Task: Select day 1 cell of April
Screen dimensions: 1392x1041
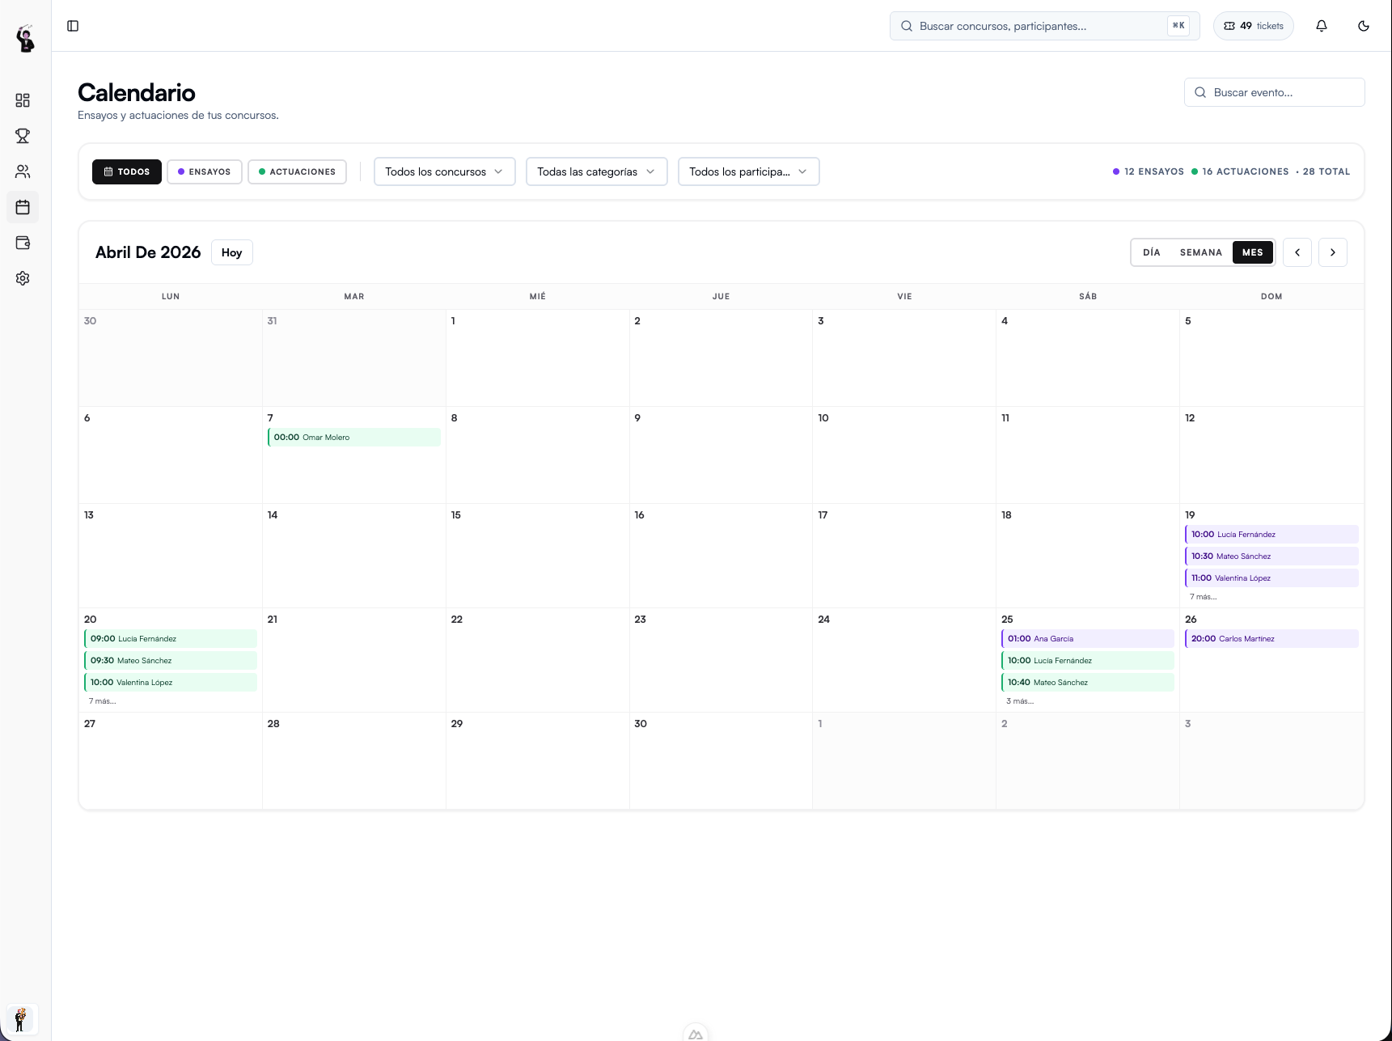Action: point(538,358)
